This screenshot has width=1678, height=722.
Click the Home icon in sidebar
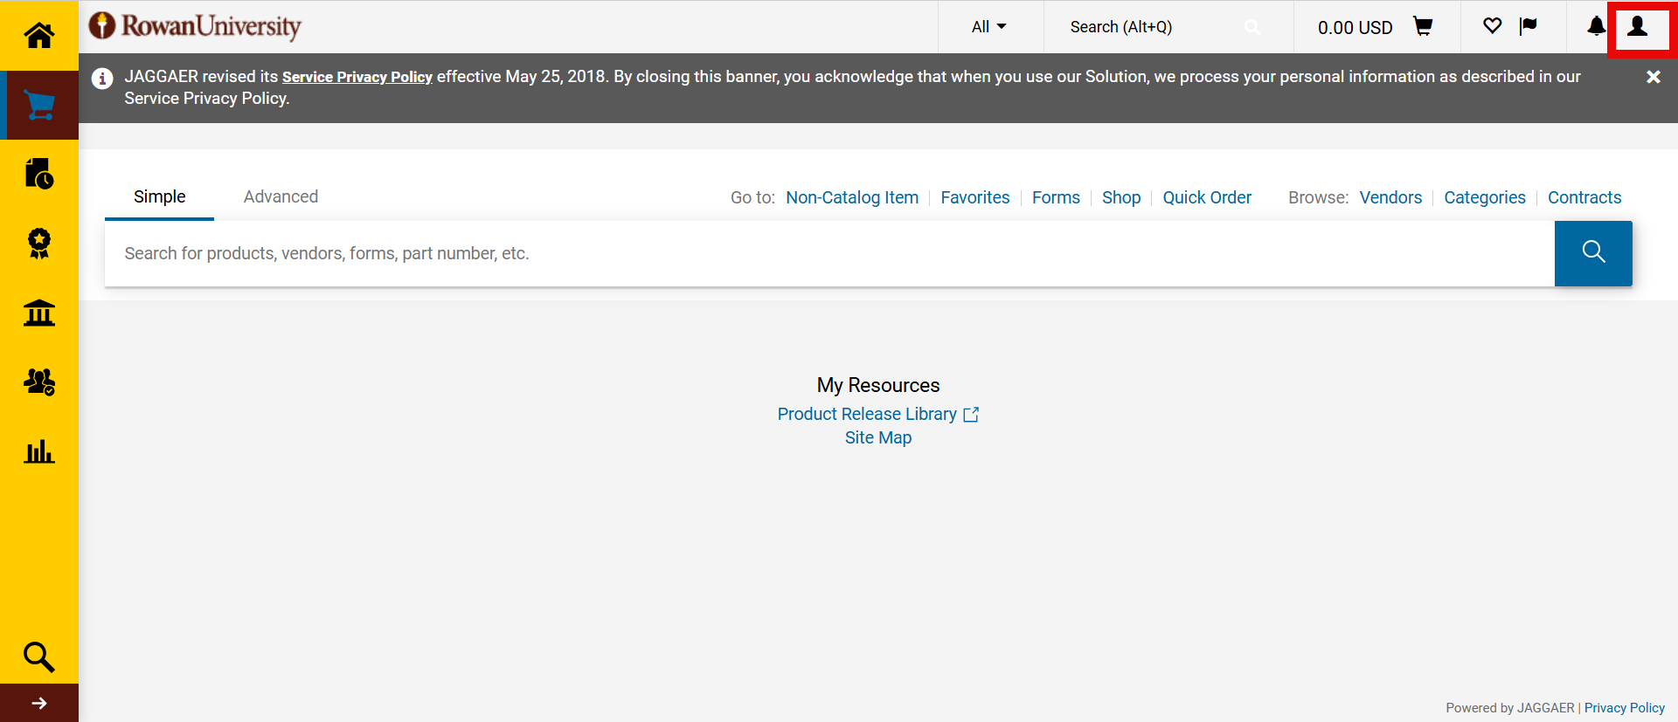point(38,36)
